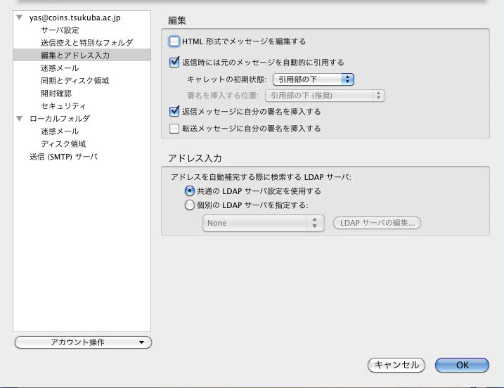Click the アドレス入力 section heading
This screenshot has height=388, width=504.
[195, 158]
